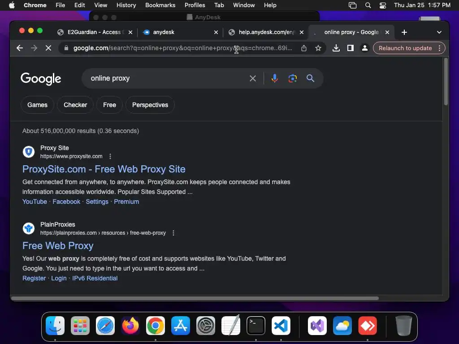Open ProxySite Facebook sitelink
The height and width of the screenshot is (344, 459).
[x=66, y=202]
